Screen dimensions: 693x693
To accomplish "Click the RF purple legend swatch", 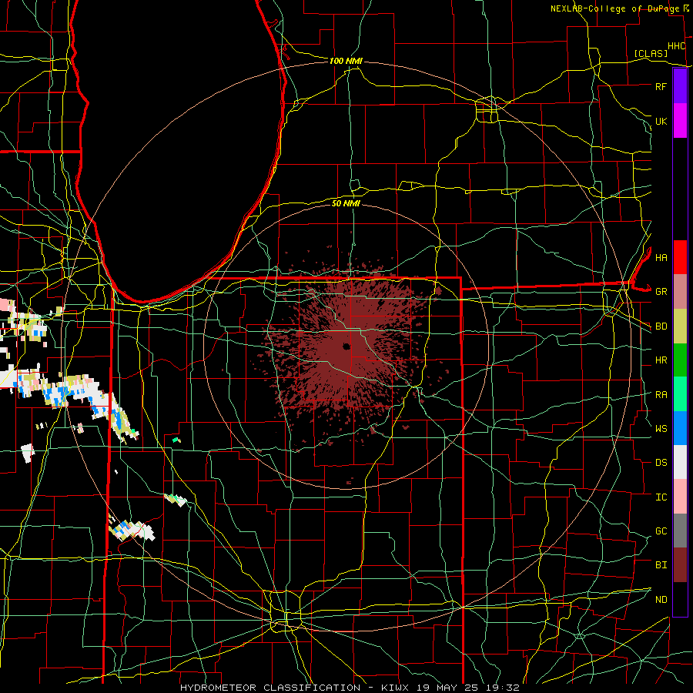I will 680,86.
